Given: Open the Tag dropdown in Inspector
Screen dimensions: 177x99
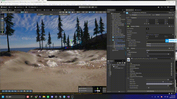Looking at the screenshot, I should pos(141,15).
